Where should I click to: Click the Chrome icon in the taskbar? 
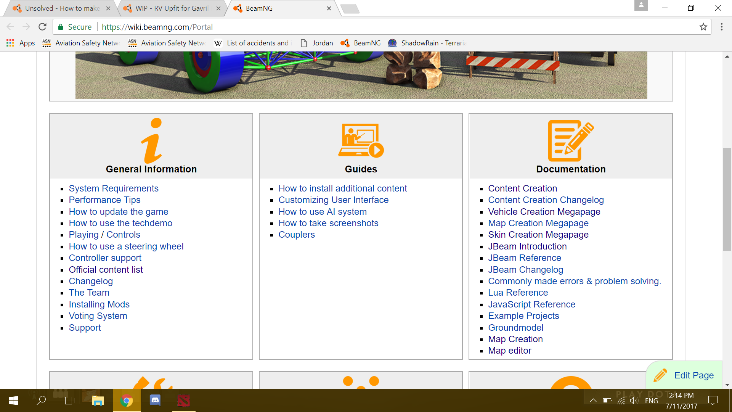(127, 401)
